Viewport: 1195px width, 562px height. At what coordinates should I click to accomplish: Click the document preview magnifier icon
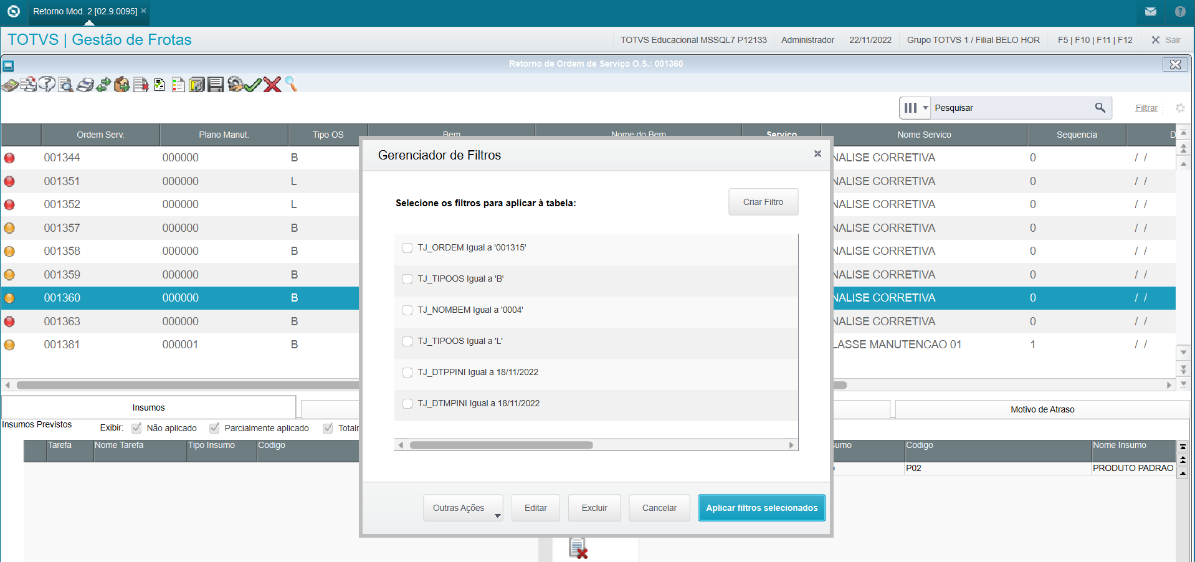pos(65,85)
